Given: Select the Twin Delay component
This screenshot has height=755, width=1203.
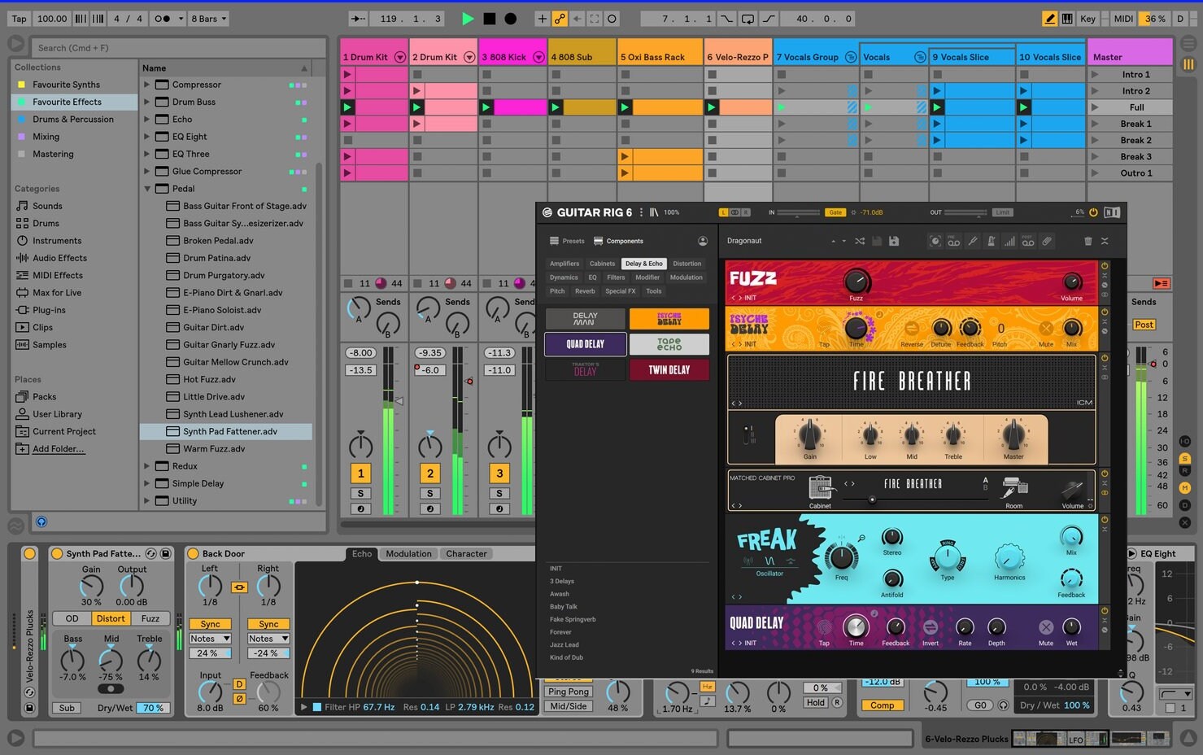Looking at the screenshot, I should [669, 370].
